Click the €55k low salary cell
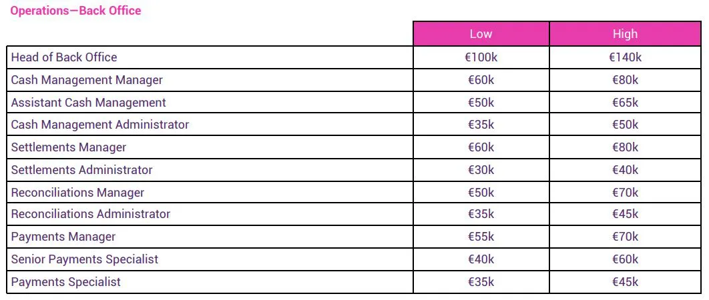 coord(481,237)
